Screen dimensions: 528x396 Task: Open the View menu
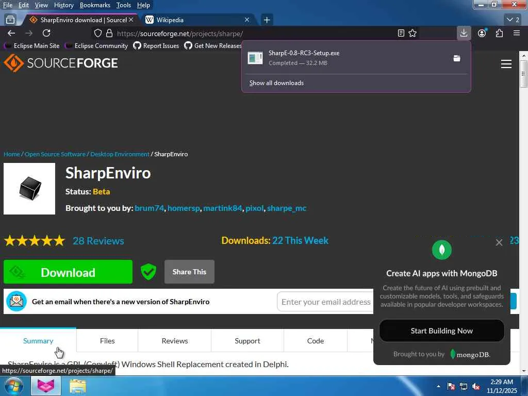pyautogui.click(x=41, y=5)
